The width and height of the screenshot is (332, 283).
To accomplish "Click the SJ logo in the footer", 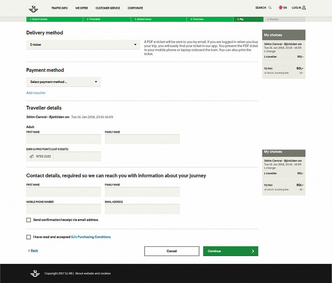I will 35,273.
